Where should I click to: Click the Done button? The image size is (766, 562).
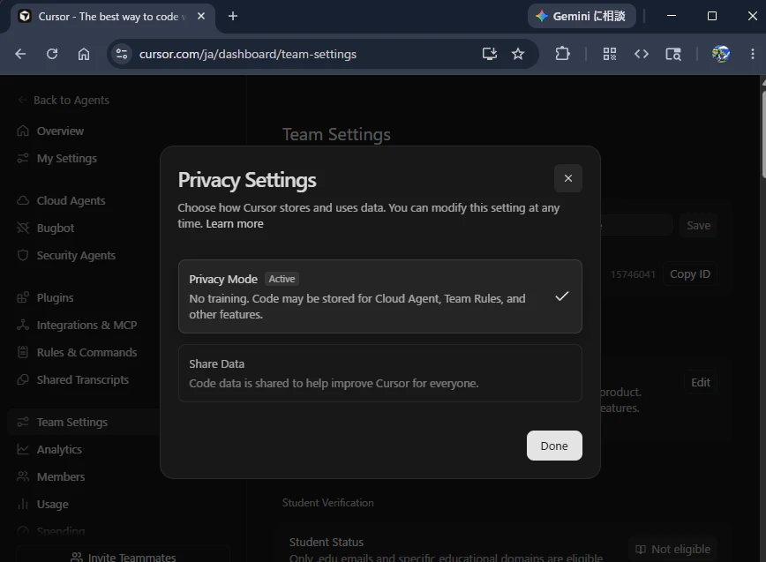coord(554,446)
